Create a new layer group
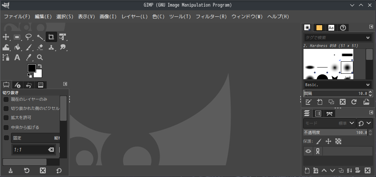This screenshot has width=376, height=177. click(x=316, y=170)
